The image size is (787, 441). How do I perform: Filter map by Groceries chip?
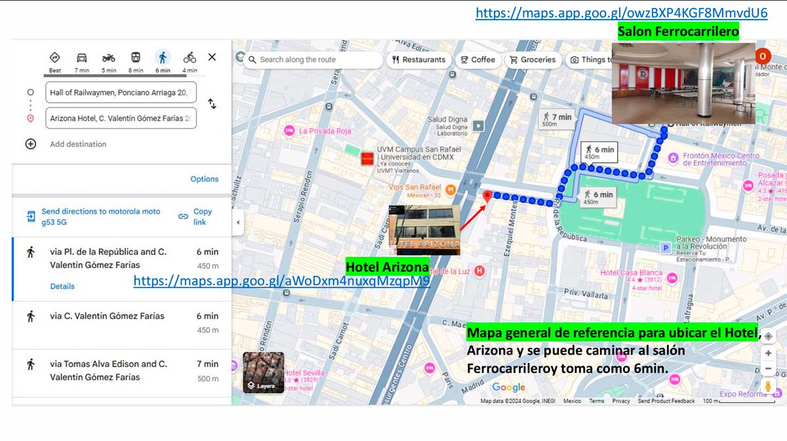pos(533,60)
